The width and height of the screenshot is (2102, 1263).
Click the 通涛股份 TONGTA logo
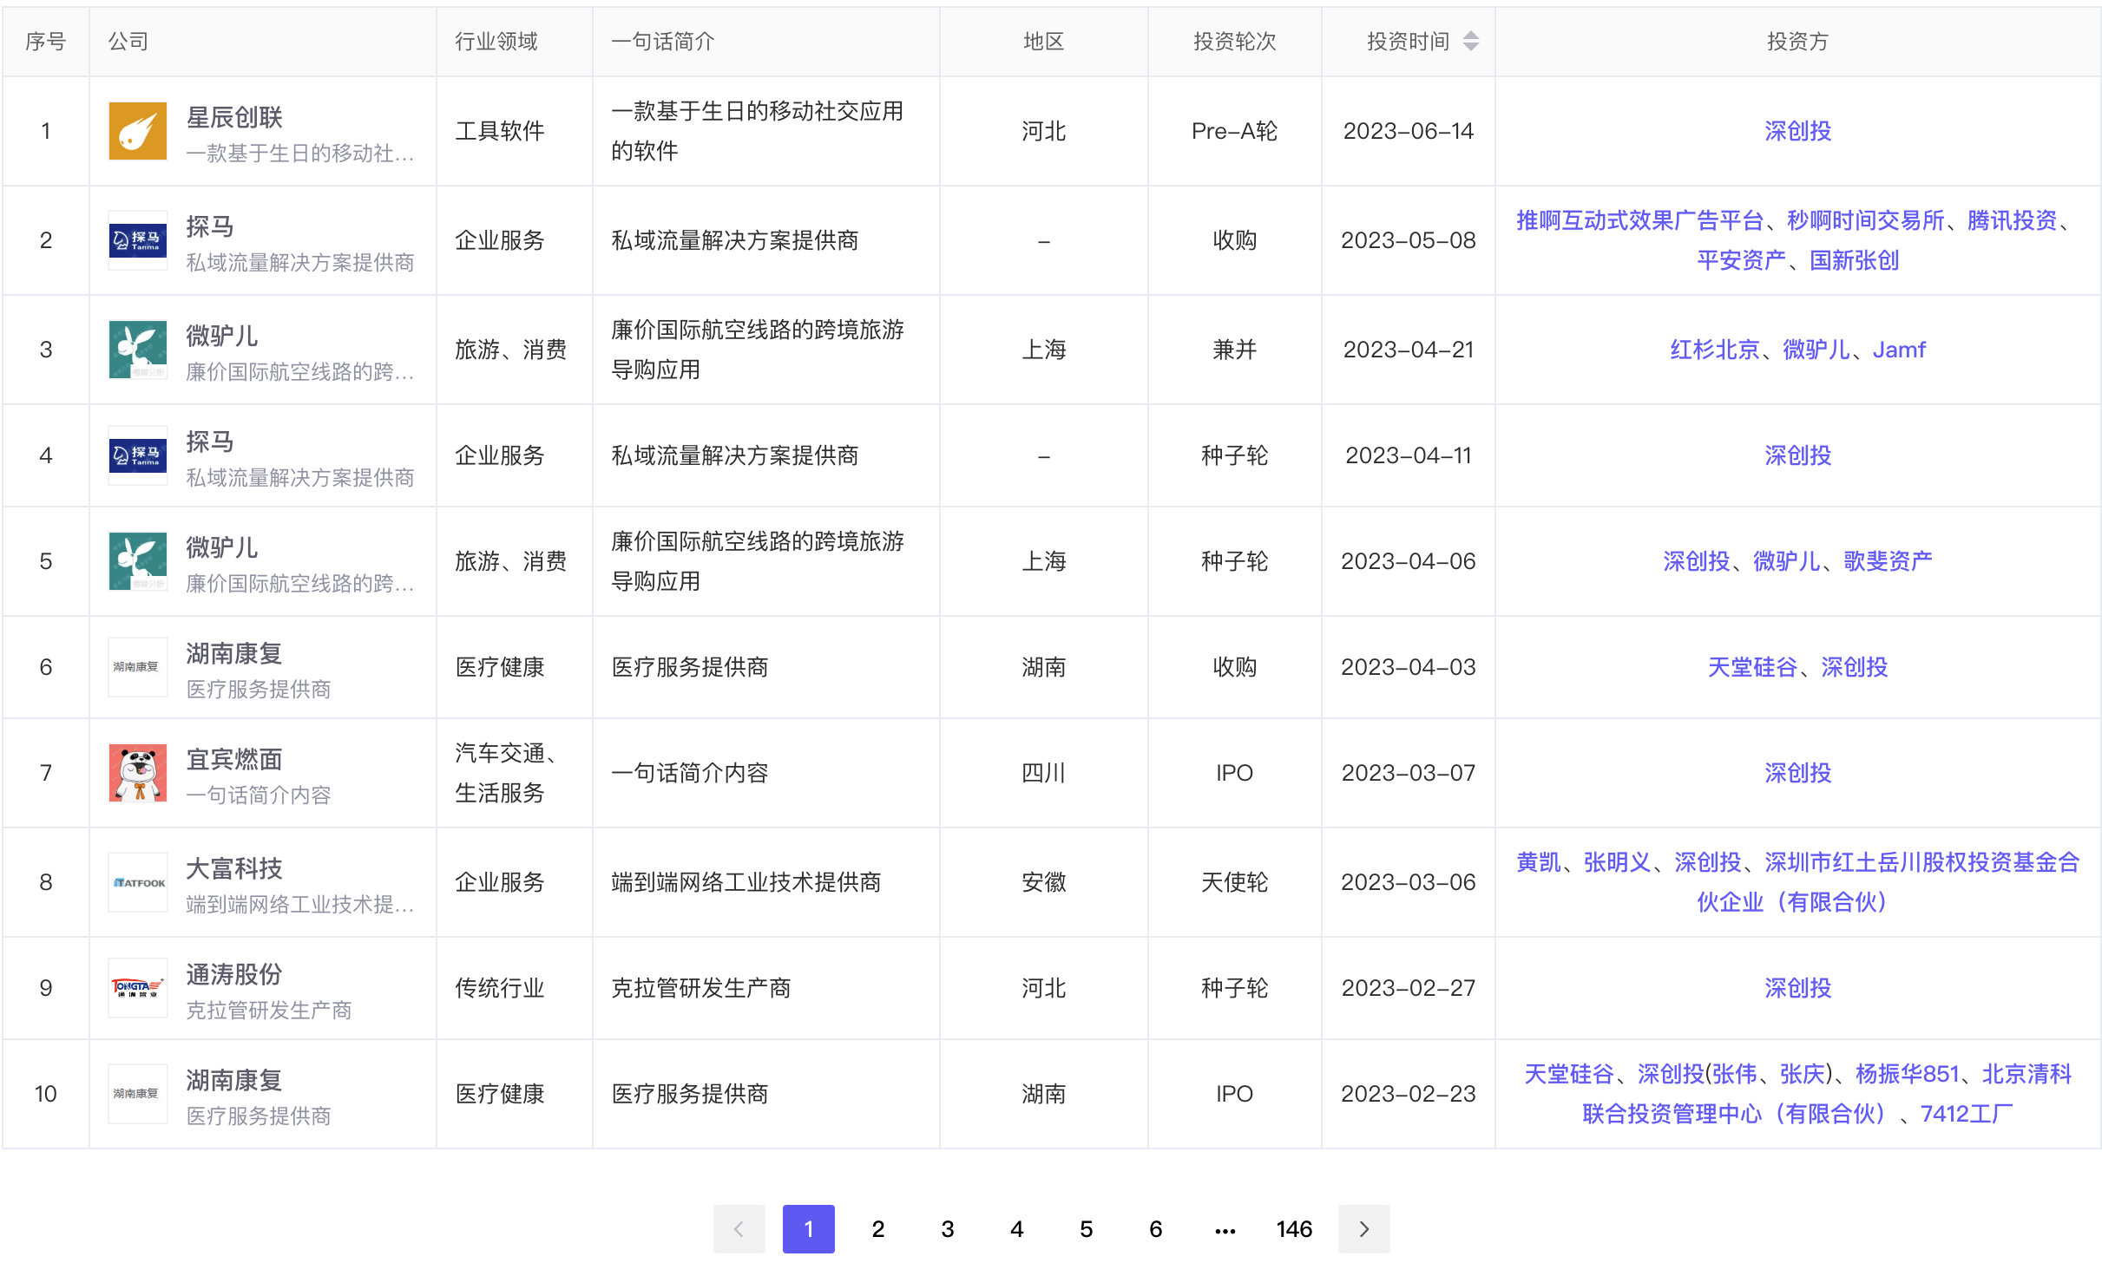(x=137, y=988)
